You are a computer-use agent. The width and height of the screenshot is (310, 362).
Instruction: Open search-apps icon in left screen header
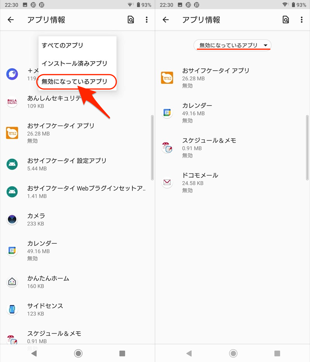131,20
